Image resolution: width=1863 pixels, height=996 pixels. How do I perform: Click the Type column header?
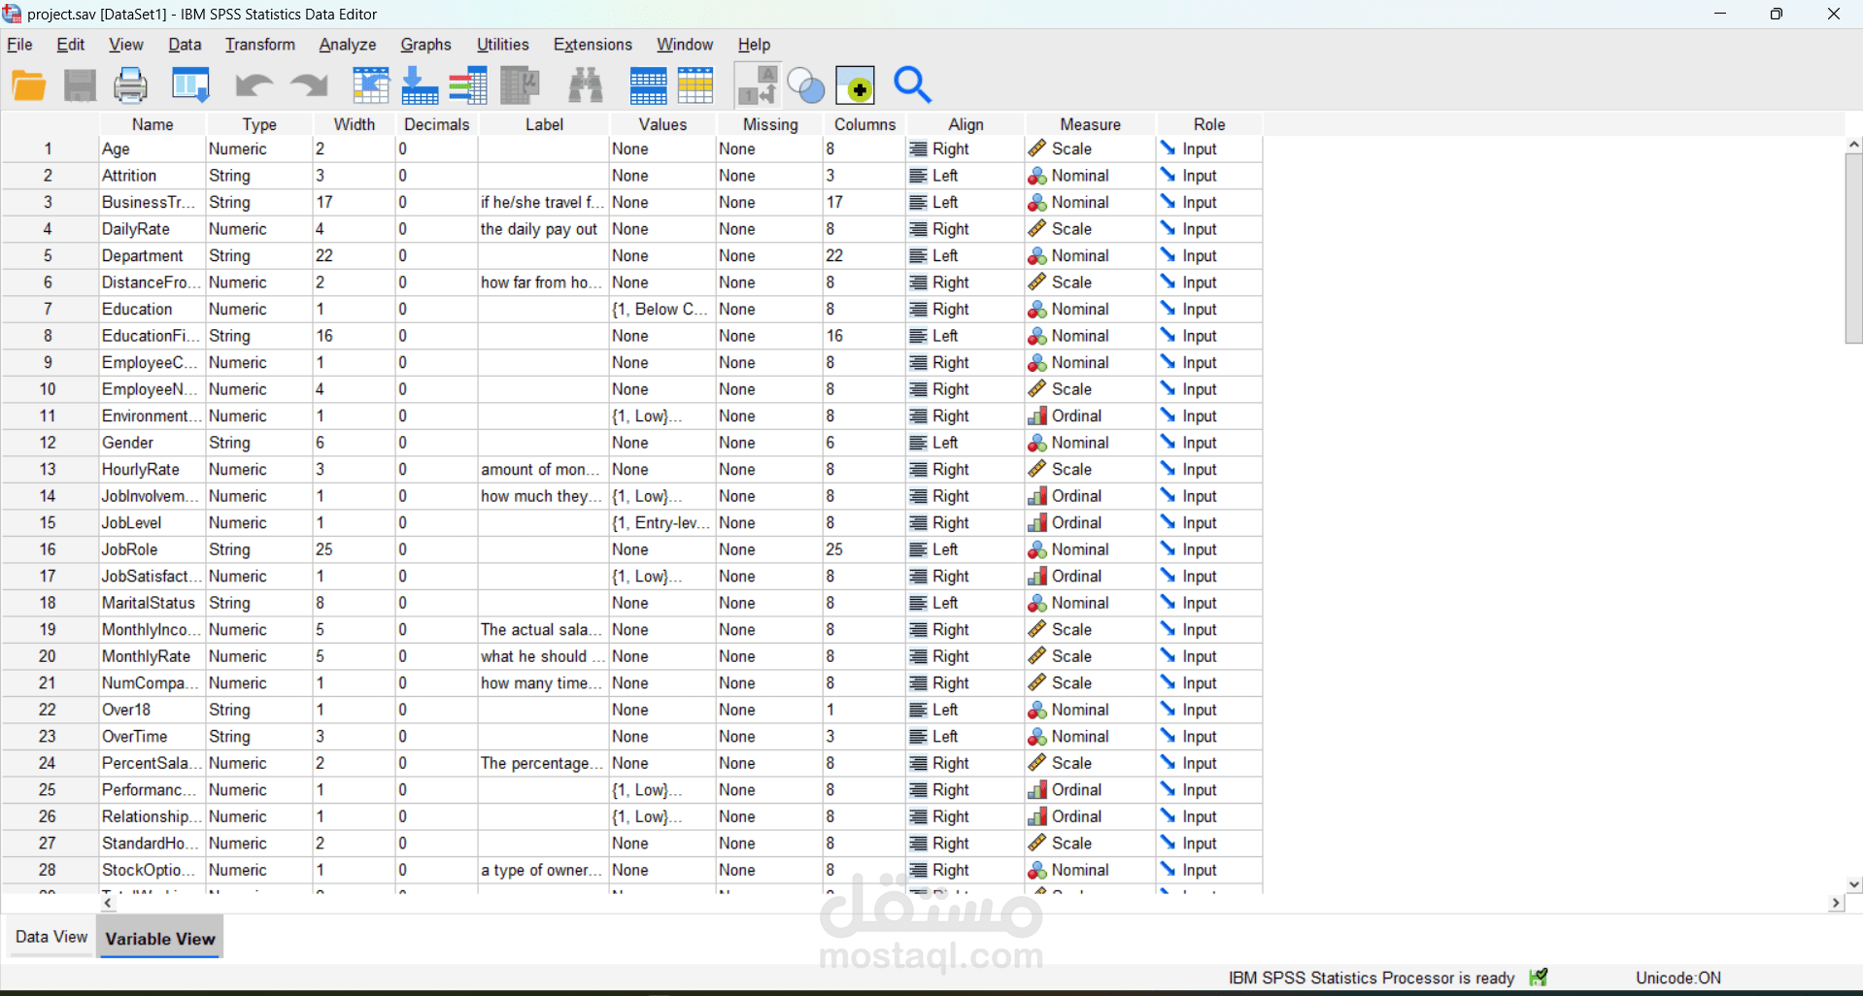tap(259, 124)
